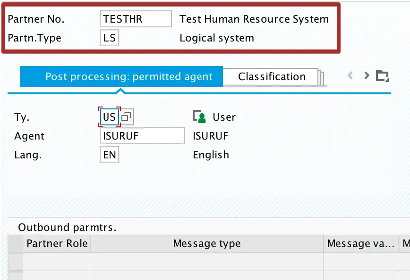Switch to the Classification tab
This screenshot has width=410, height=280.
pyautogui.click(x=272, y=76)
